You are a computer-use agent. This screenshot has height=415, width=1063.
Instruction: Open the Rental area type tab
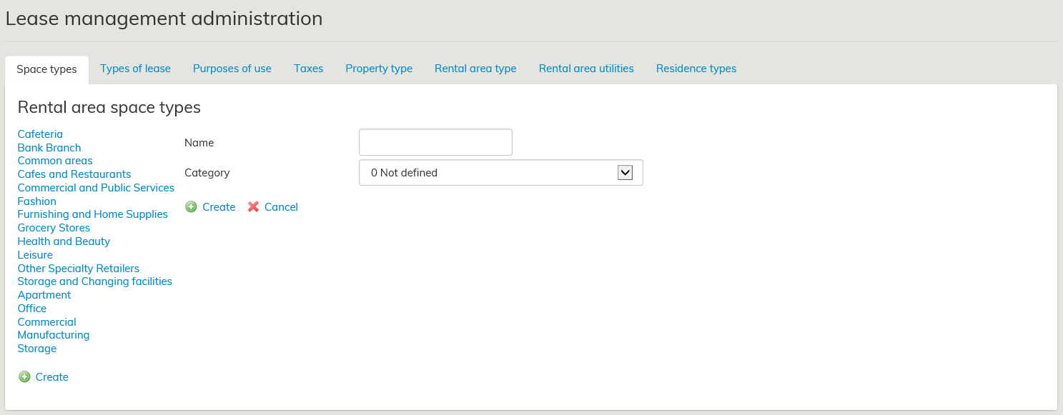click(475, 69)
